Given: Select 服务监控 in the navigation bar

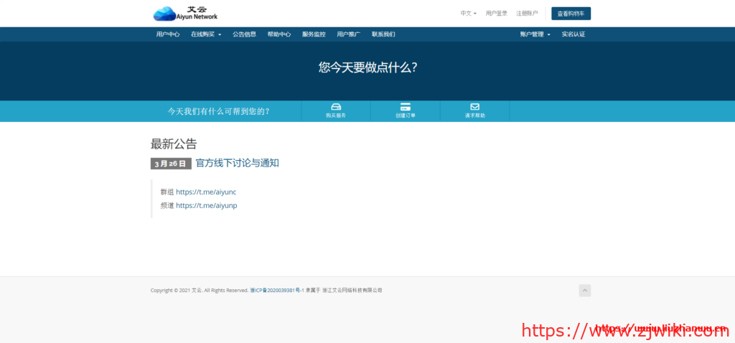Looking at the screenshot, I should coord(314,34).
